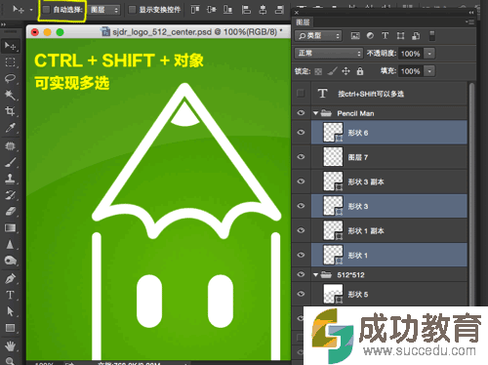Select the Brush tool
This screenshot has width=488, height=365.
[x=10, y=162]
